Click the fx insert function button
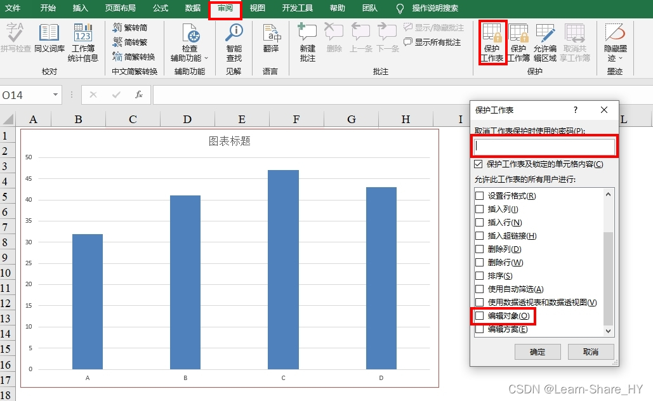653x401 pixels. 139,95
